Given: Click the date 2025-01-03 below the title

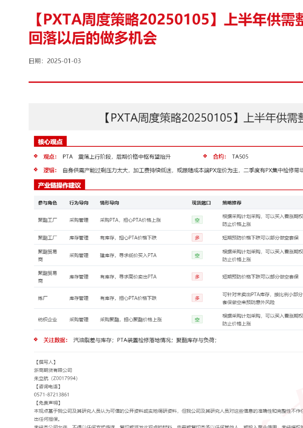Looking at the screenshot, I should point(64,61).
